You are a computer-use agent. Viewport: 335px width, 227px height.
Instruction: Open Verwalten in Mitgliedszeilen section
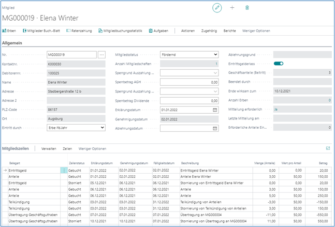point(49,148)
